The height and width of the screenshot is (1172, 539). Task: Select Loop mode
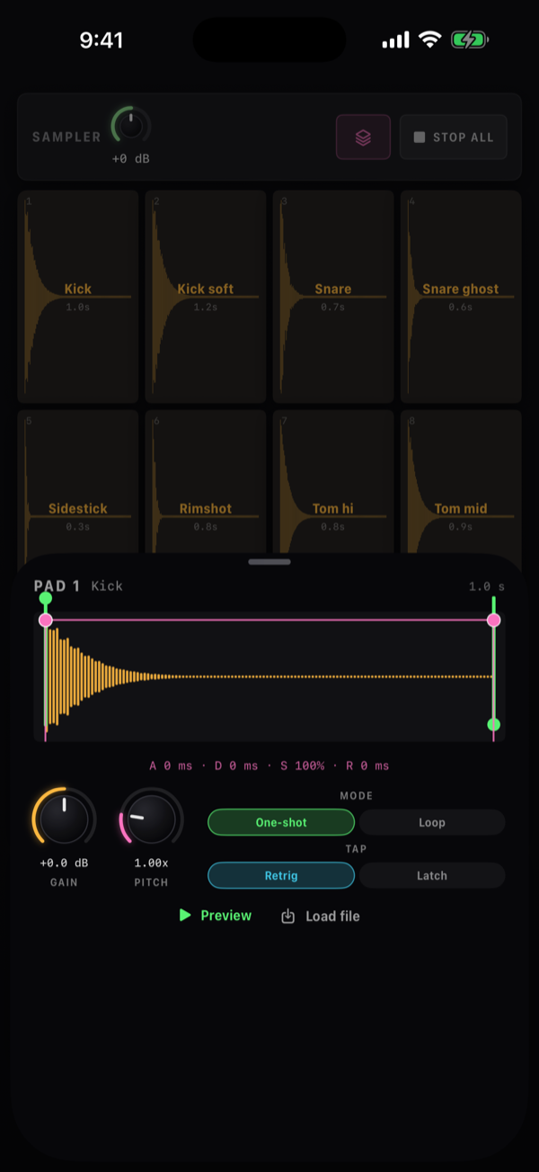point(432,822)
